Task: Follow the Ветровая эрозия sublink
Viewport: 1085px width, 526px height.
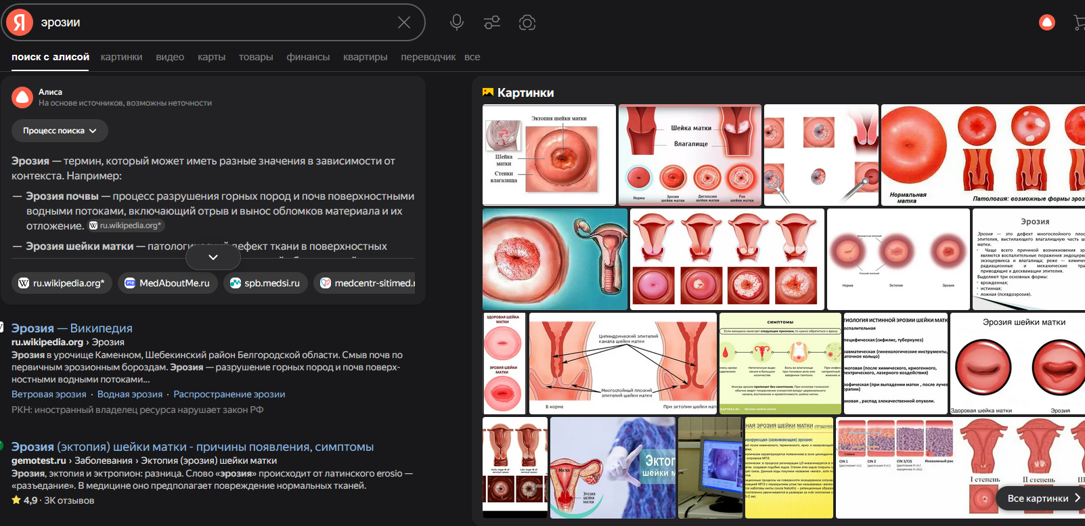Action: click(49, 394)
